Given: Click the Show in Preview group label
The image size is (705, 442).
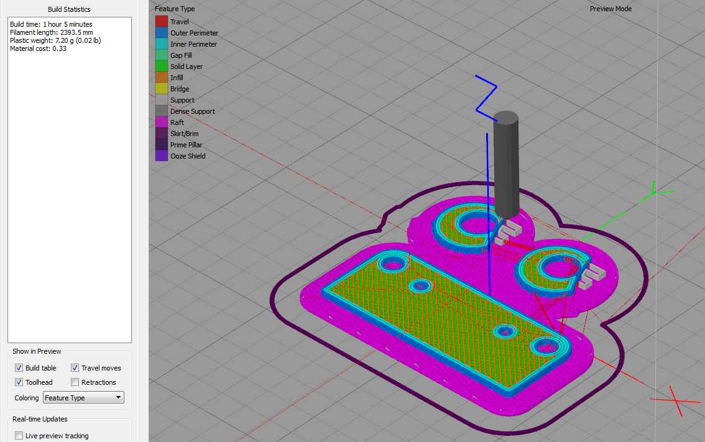Looking at the screenshot, I should 37,351.
